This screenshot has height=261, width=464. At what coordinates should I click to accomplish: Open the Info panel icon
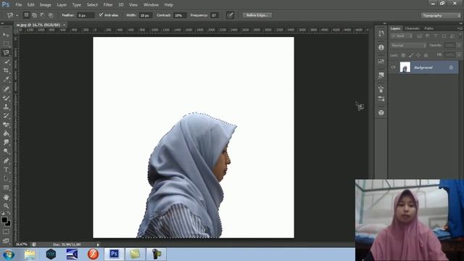click(x=381, y=47)
